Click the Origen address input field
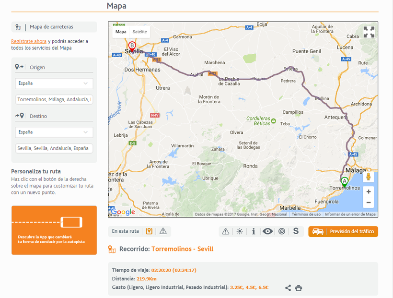Screen dimensions: 393x298 pos(54,100)
